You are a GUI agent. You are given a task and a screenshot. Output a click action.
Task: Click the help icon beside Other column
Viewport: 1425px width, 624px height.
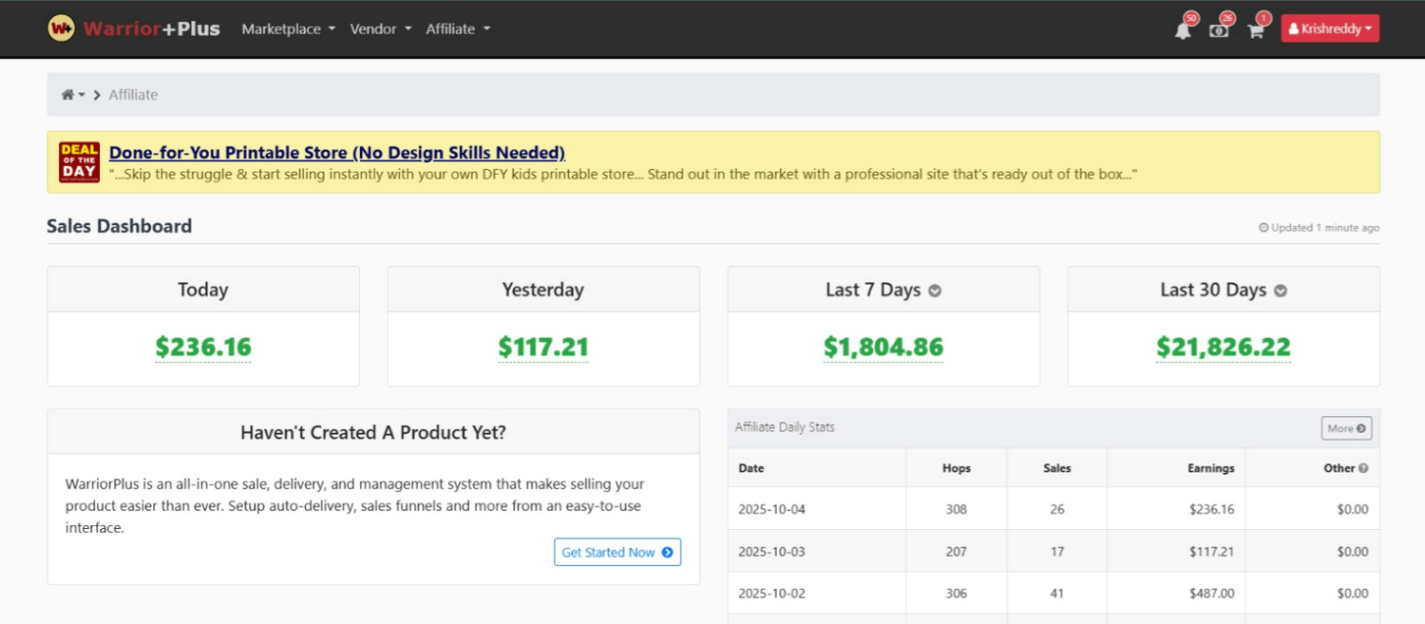coord(1363,468)
